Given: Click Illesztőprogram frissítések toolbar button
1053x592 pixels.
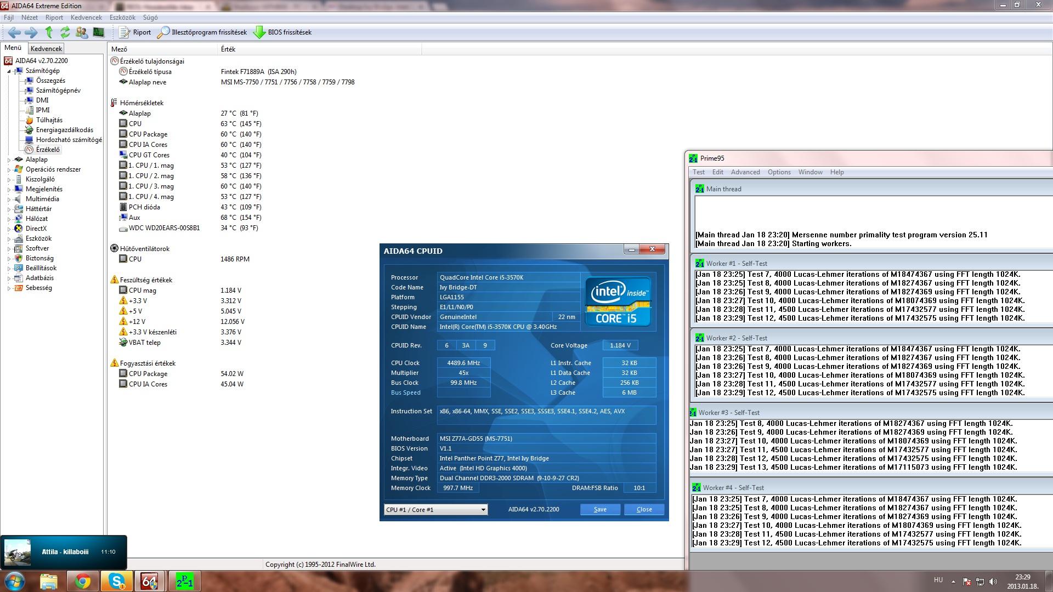Looking at the screenshot, I should tap(202, 32).
